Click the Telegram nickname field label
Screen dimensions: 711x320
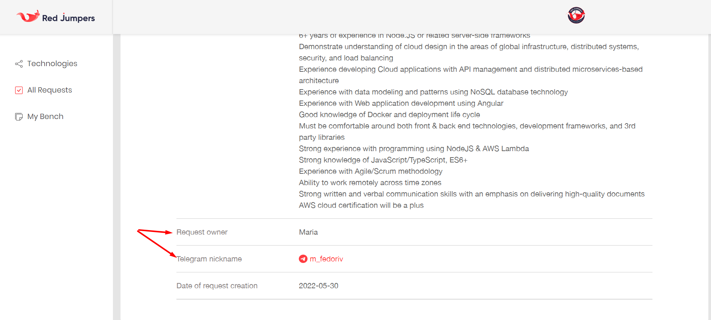[209, 259]
